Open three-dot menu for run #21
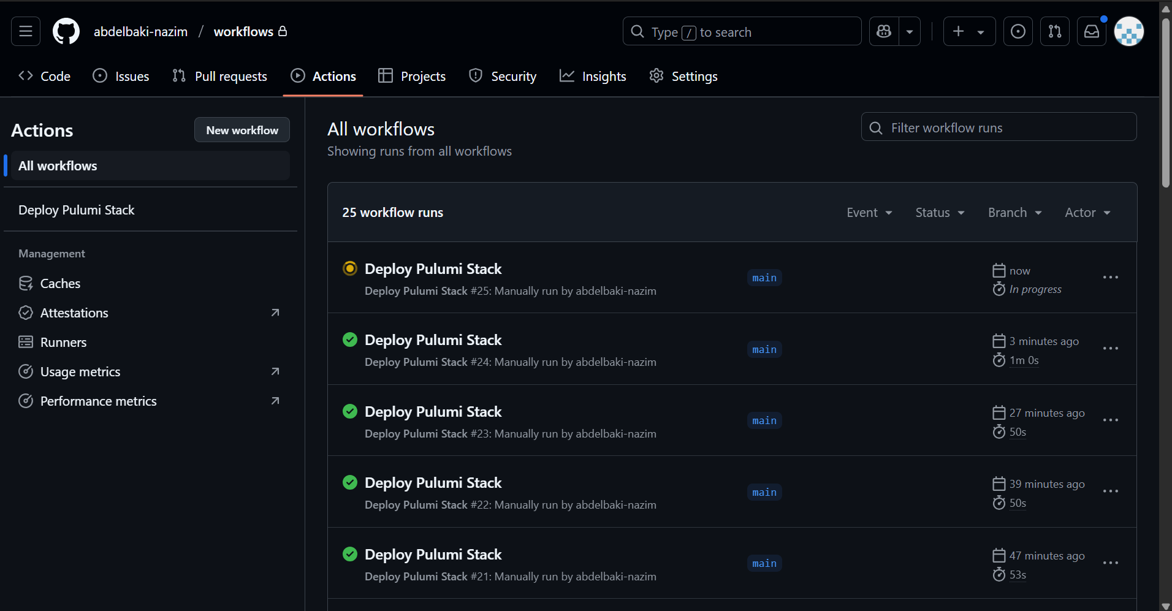1172x611 pixels. click(x=1110, y=563)
